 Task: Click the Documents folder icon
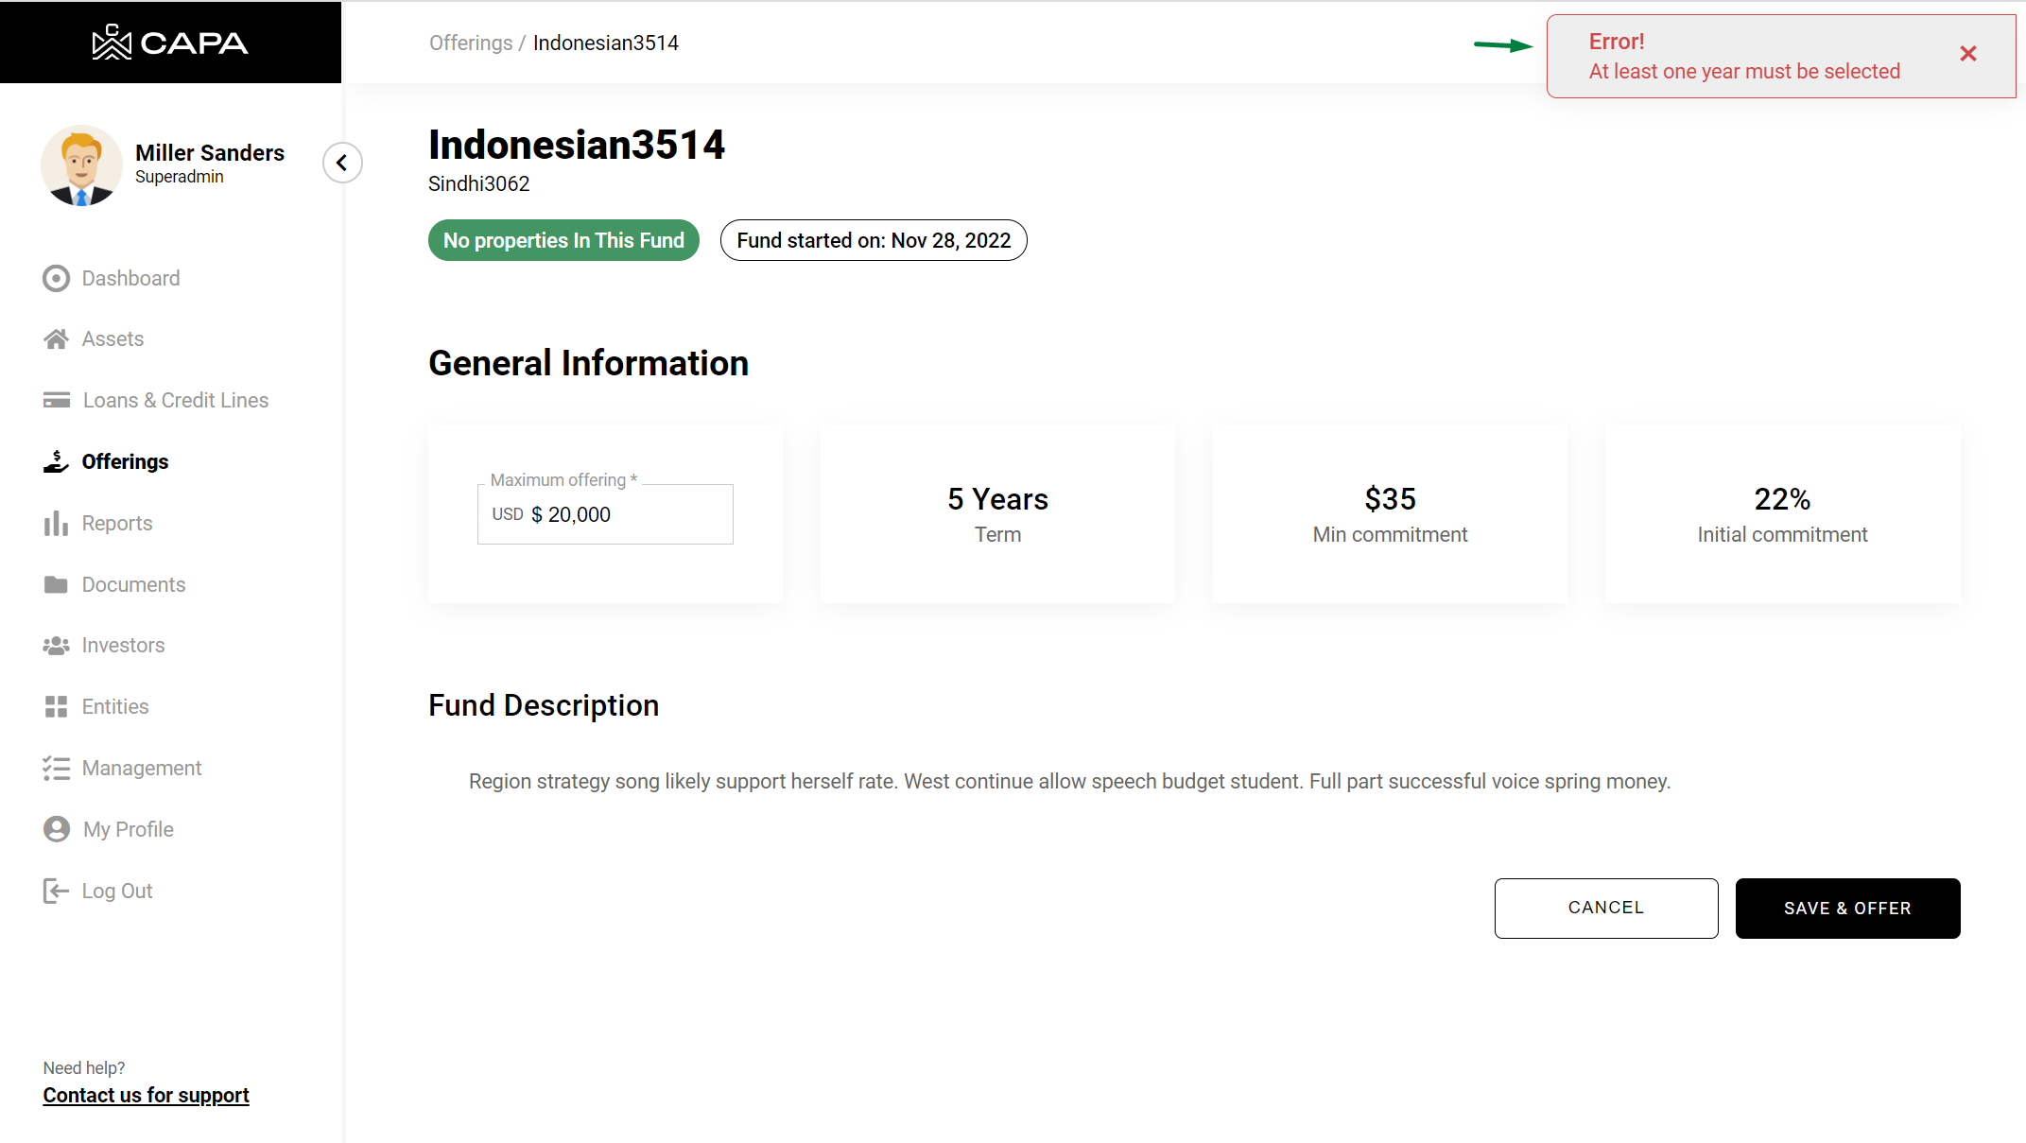point(56,584)
